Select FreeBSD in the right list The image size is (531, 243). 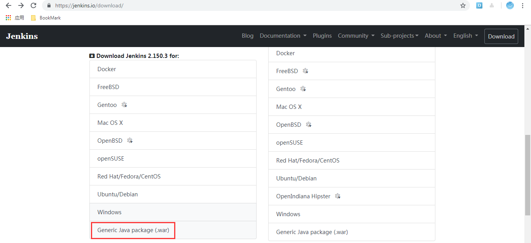pos(352,71)
